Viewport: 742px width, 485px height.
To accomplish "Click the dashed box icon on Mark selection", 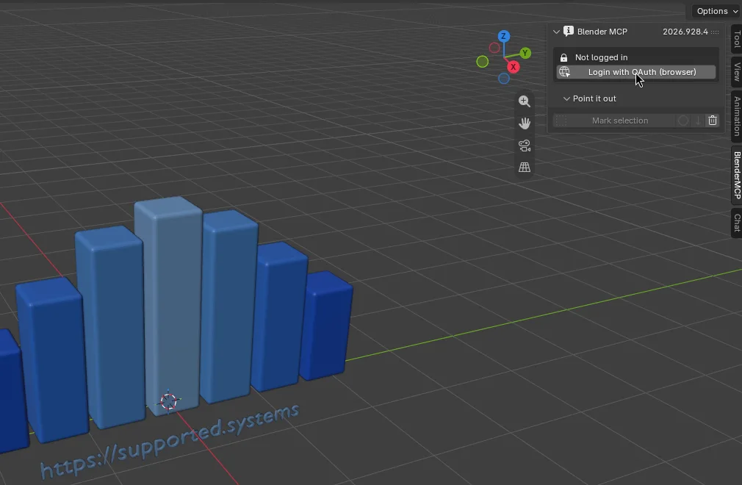I will click(561, 121).
